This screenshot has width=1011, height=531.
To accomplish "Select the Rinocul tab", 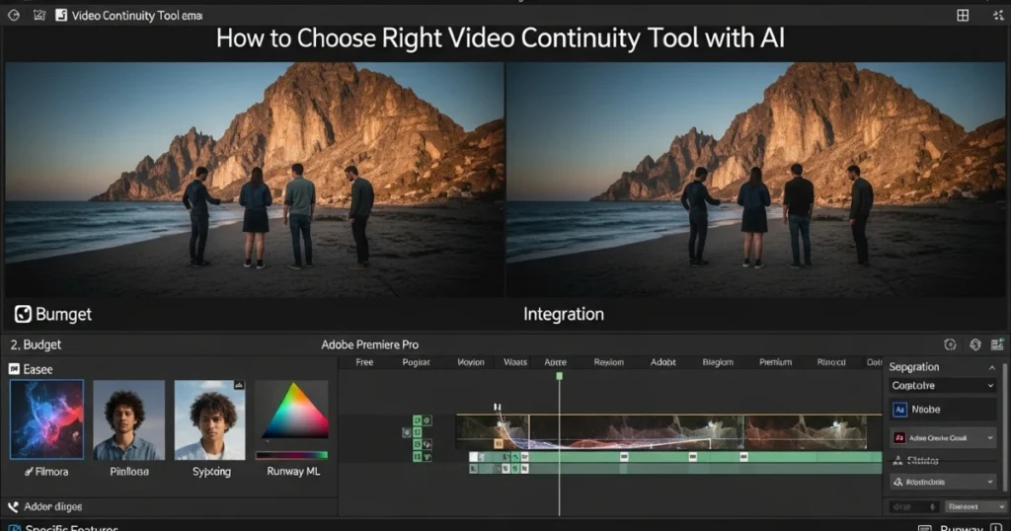I will (x=831, y=362).
